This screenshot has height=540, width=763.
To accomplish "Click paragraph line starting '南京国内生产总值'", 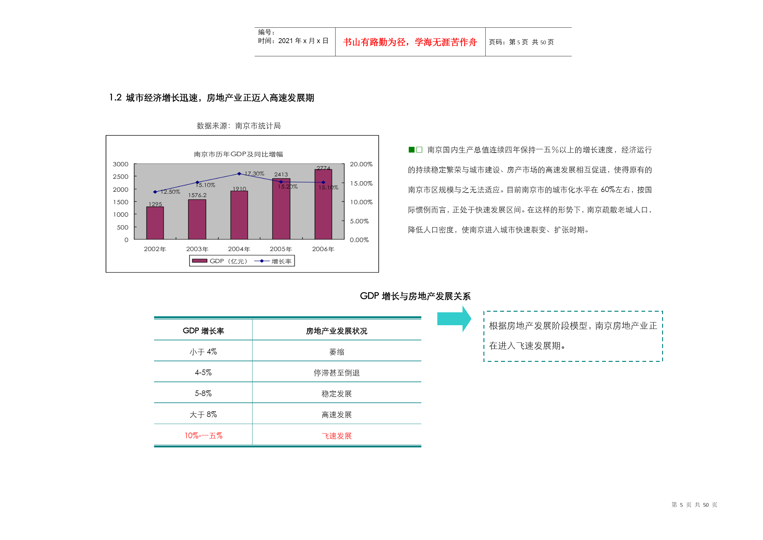I will click(x=539, y=150).
